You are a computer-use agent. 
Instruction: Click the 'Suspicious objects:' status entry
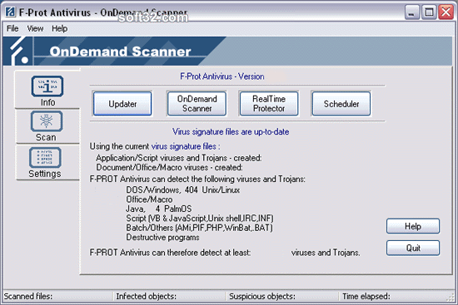coord(262,296)
